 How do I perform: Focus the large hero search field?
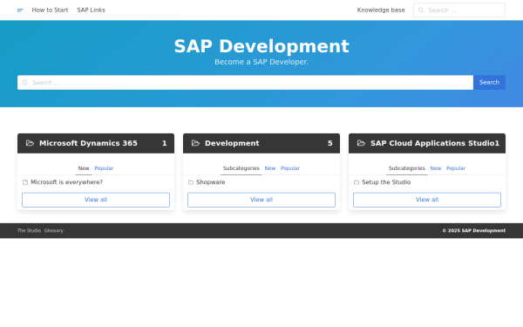click(x=245, y=83)
